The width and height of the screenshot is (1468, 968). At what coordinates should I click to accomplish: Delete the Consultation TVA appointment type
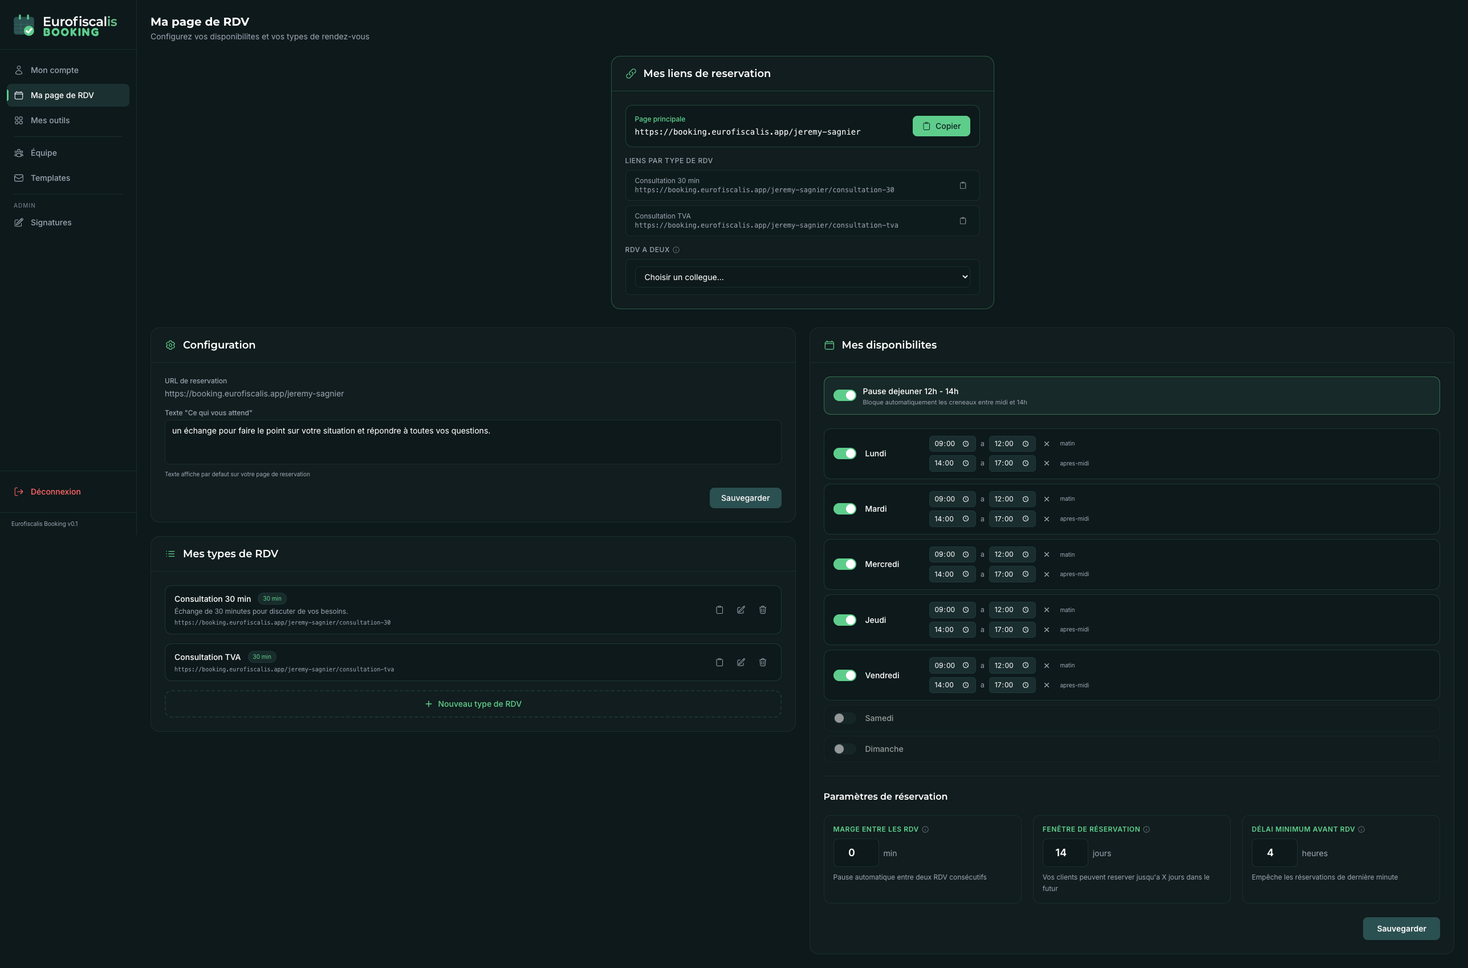(762, 662)
